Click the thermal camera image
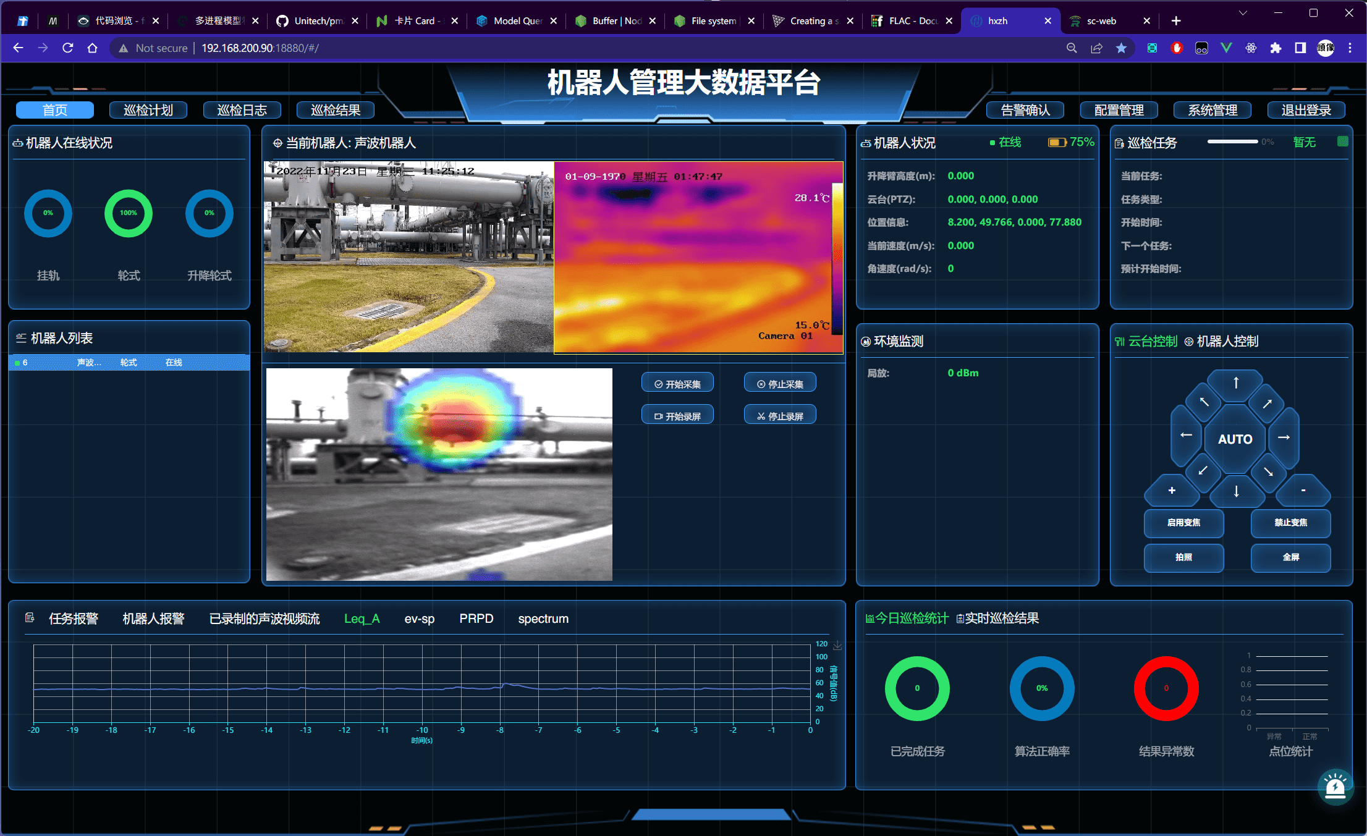 698,257
